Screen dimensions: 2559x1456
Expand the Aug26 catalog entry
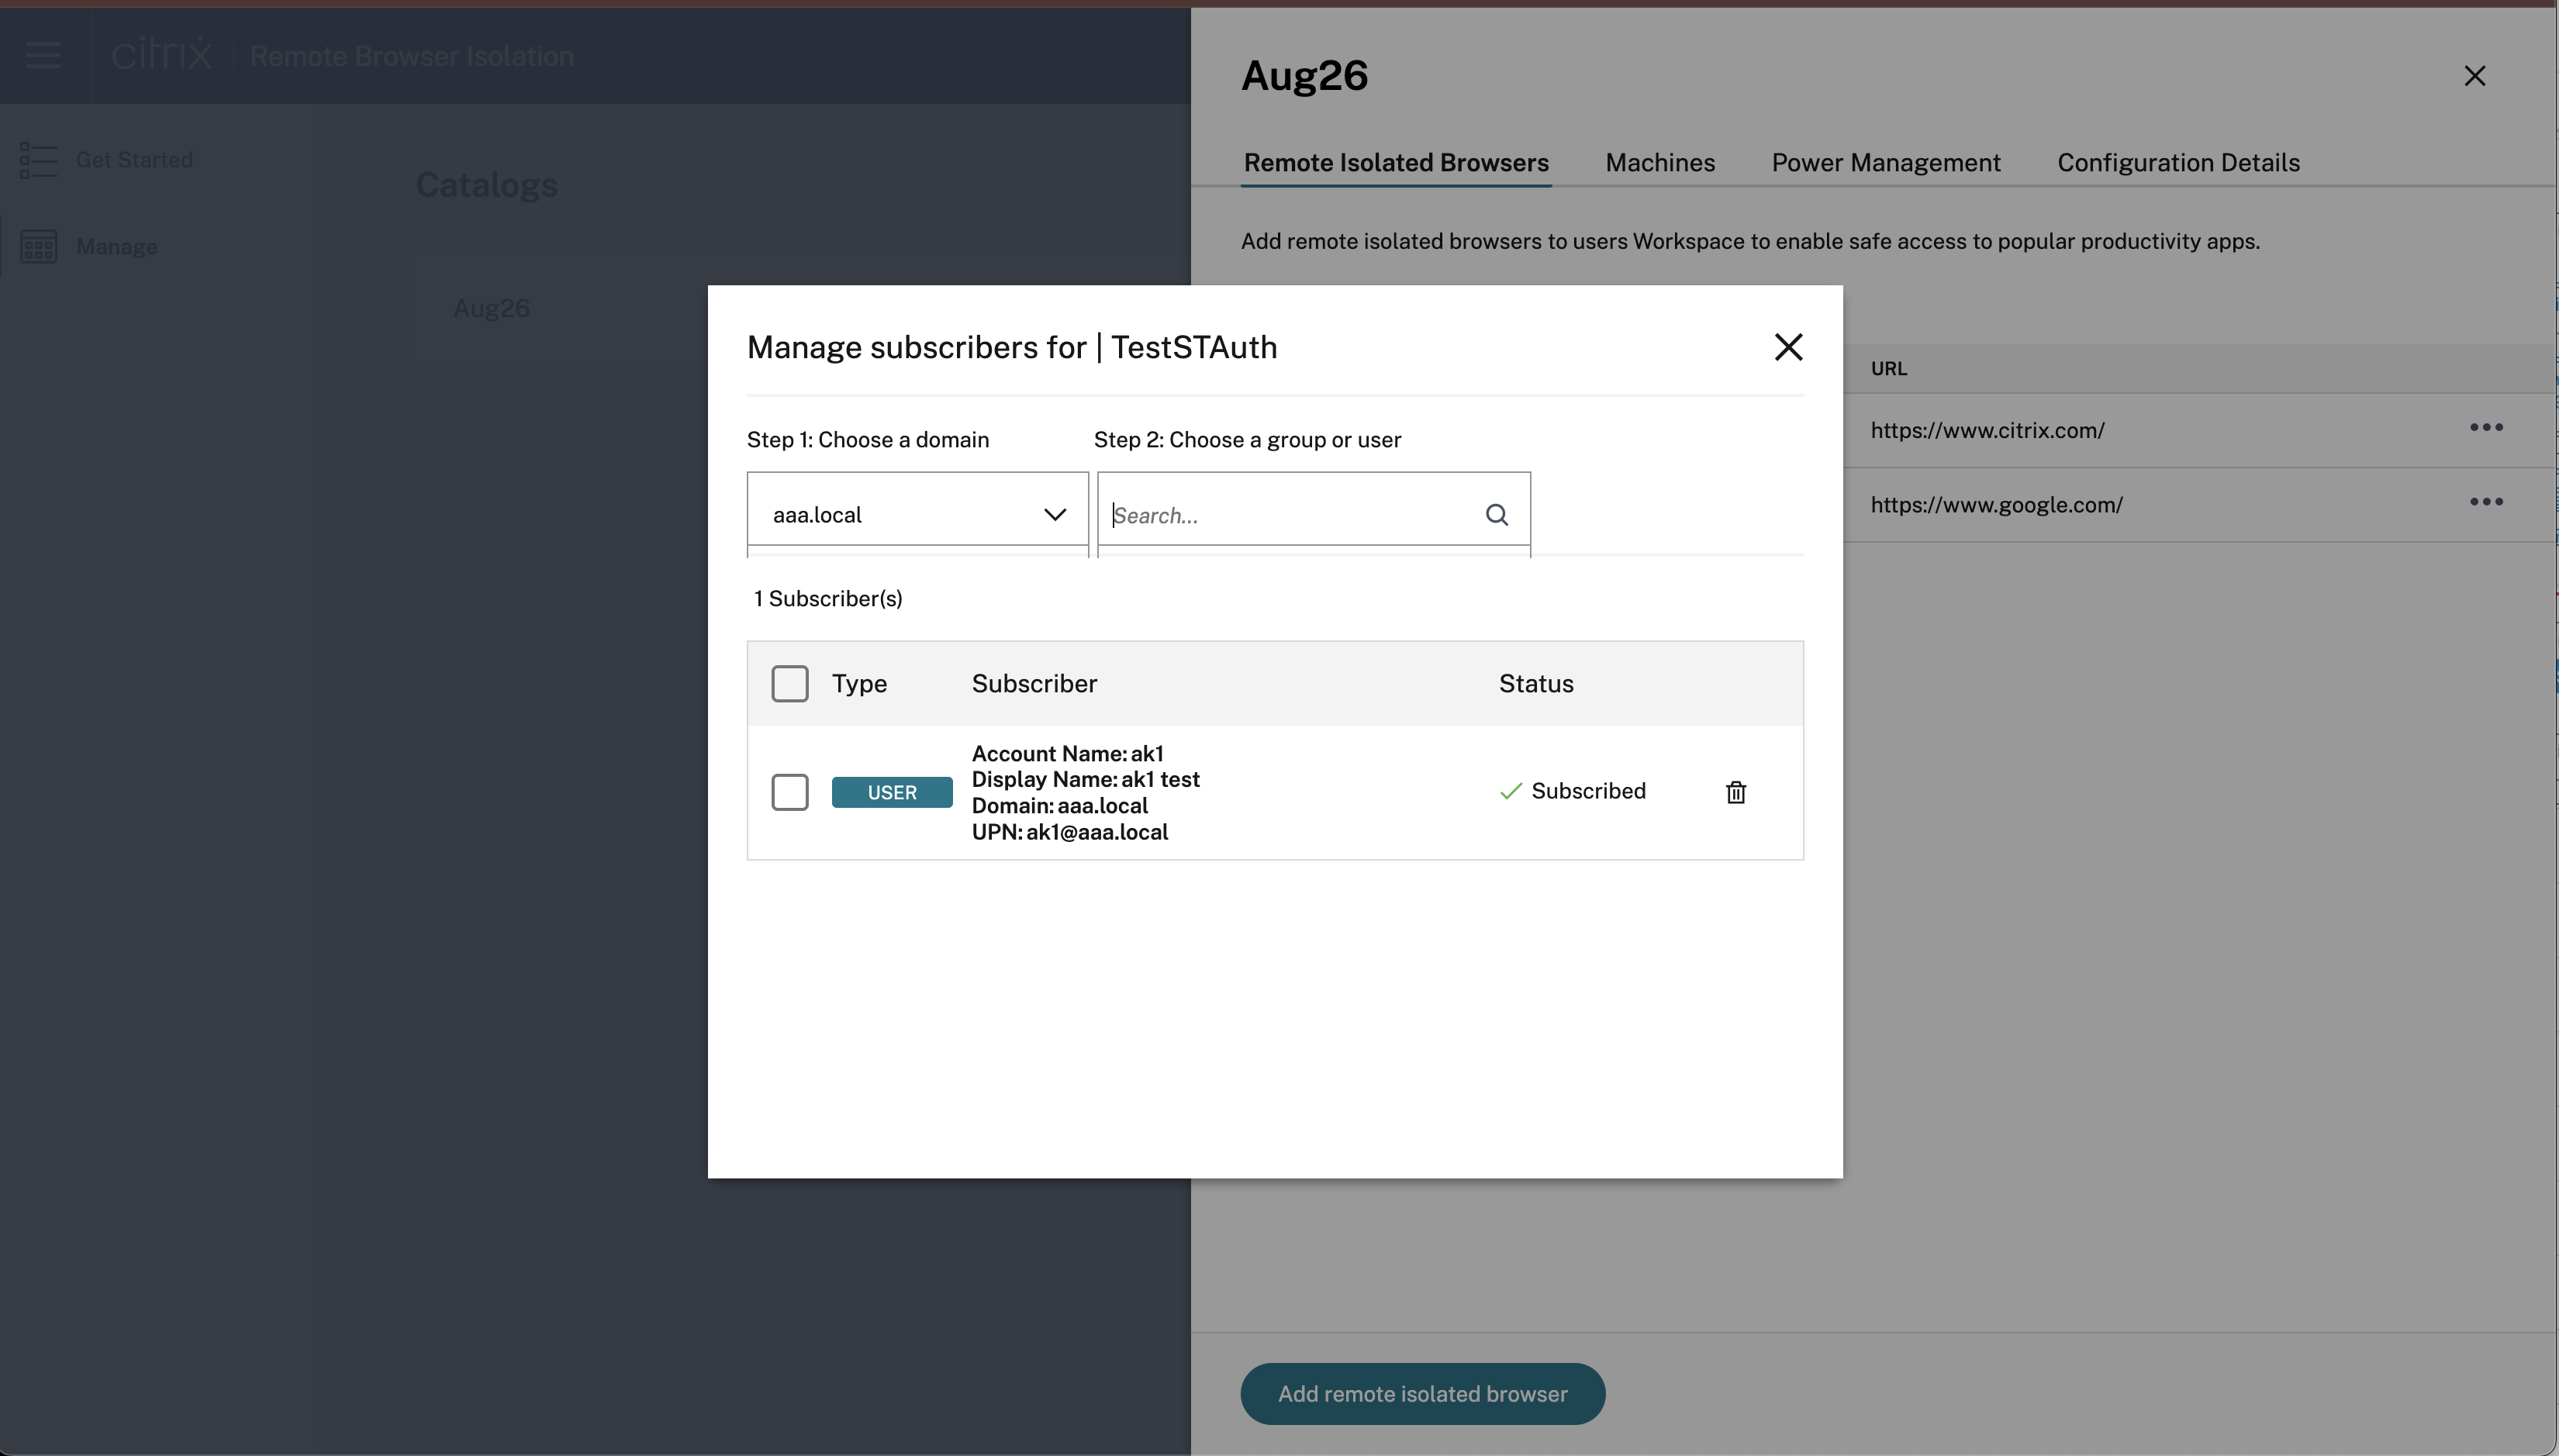click(x=490, y=305)
